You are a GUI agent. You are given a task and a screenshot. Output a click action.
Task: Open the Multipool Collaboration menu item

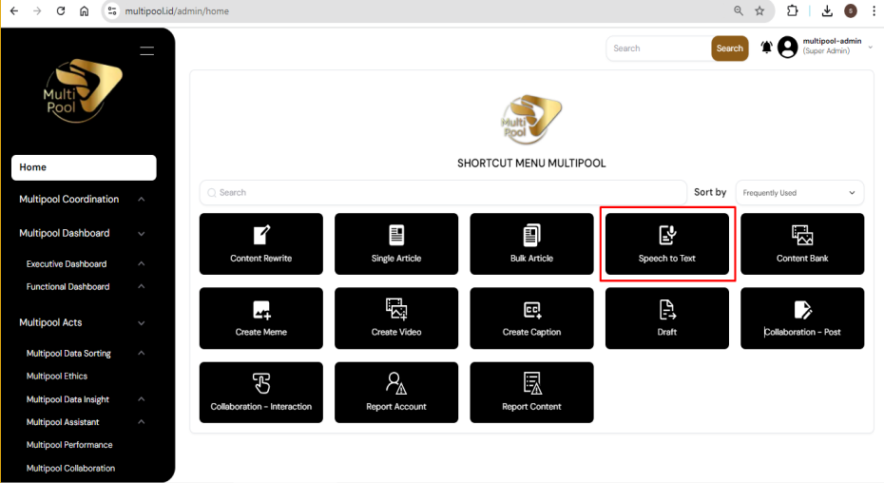[x=70, y=468]
